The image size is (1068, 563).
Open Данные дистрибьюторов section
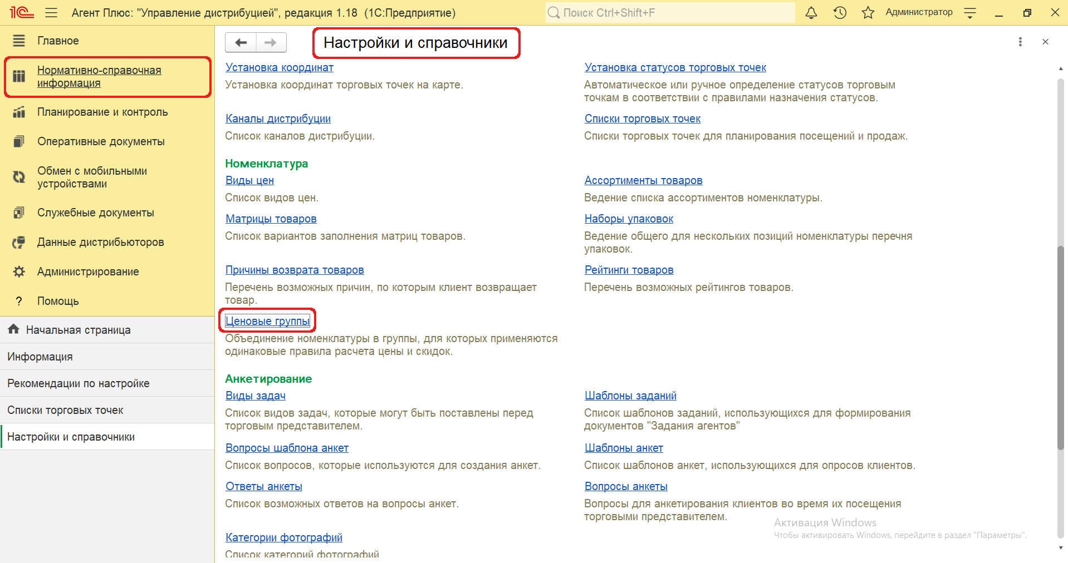100,242
